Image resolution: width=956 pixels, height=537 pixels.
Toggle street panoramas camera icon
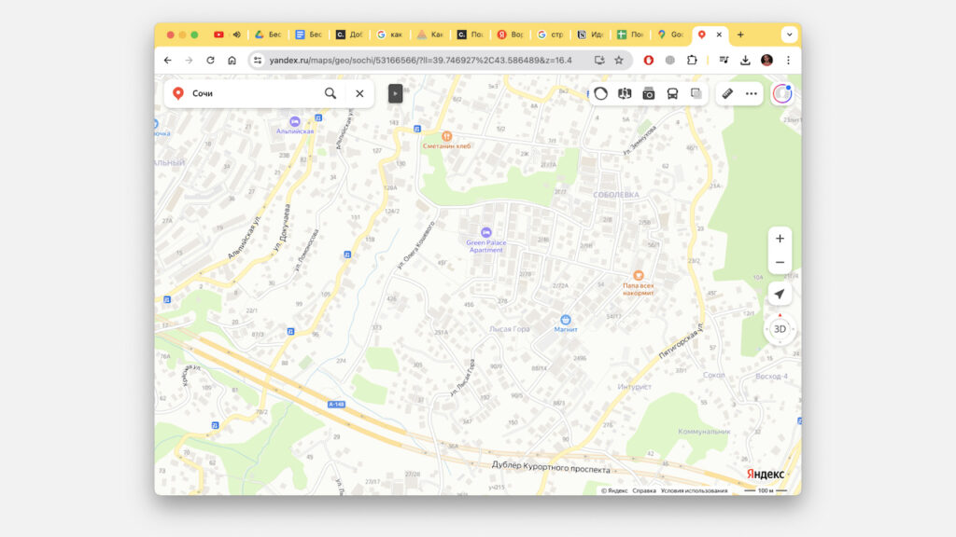[x=648, y=93]
